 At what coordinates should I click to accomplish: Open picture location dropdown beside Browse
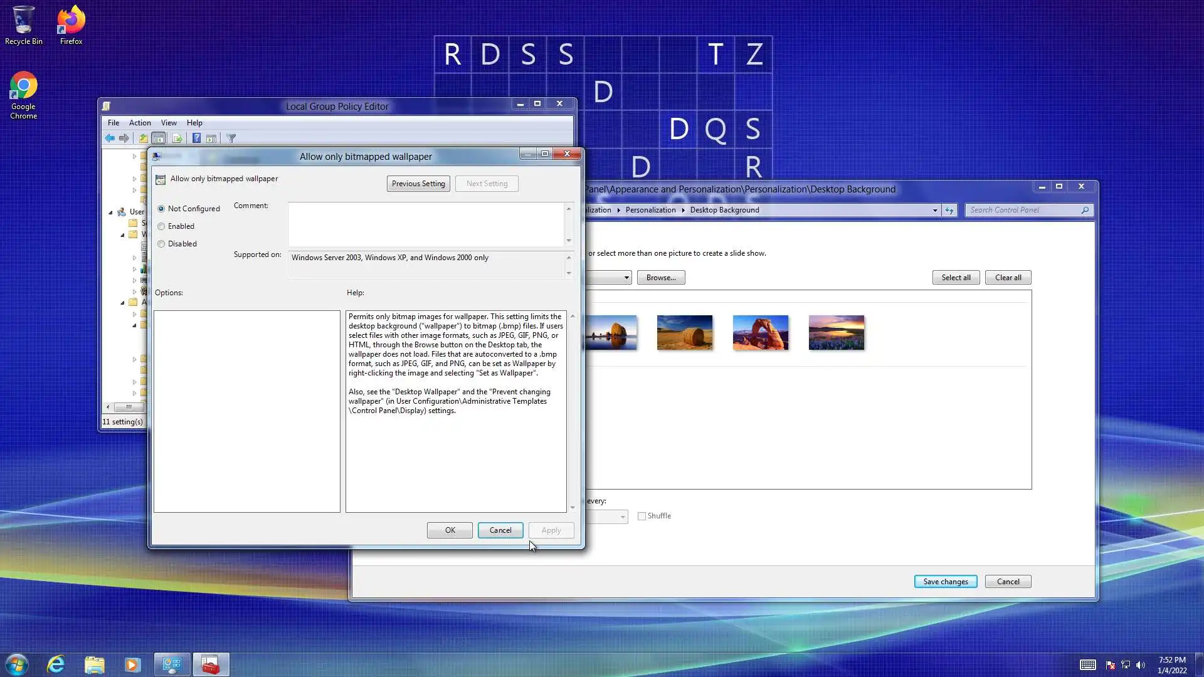626,278
